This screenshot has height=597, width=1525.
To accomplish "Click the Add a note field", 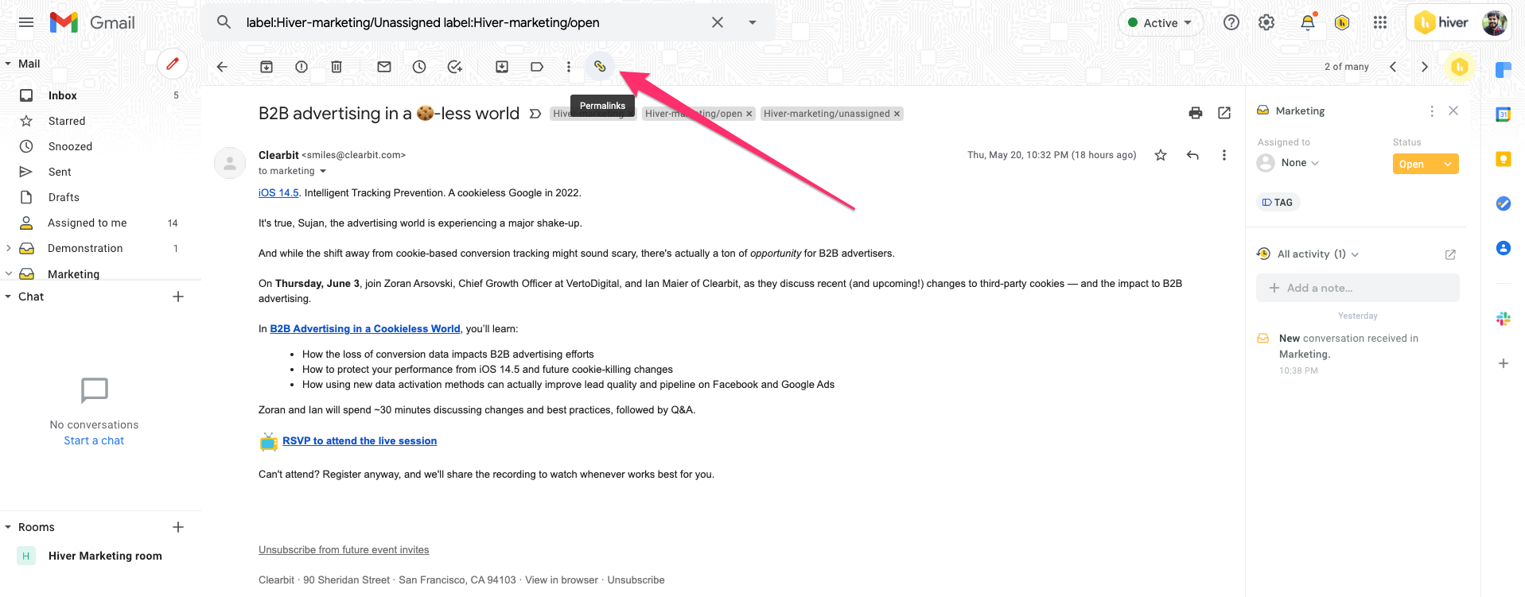I will pyautogui.click(x=1357, y=288).
